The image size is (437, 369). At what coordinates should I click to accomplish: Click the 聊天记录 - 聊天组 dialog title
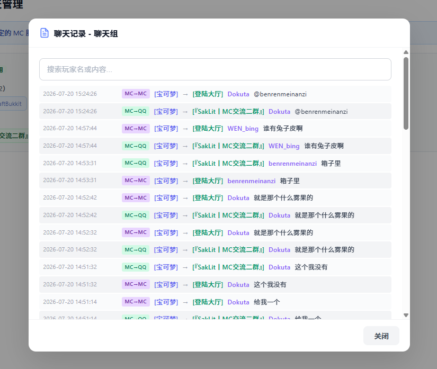pyautogui.click(x=86, y=34)
